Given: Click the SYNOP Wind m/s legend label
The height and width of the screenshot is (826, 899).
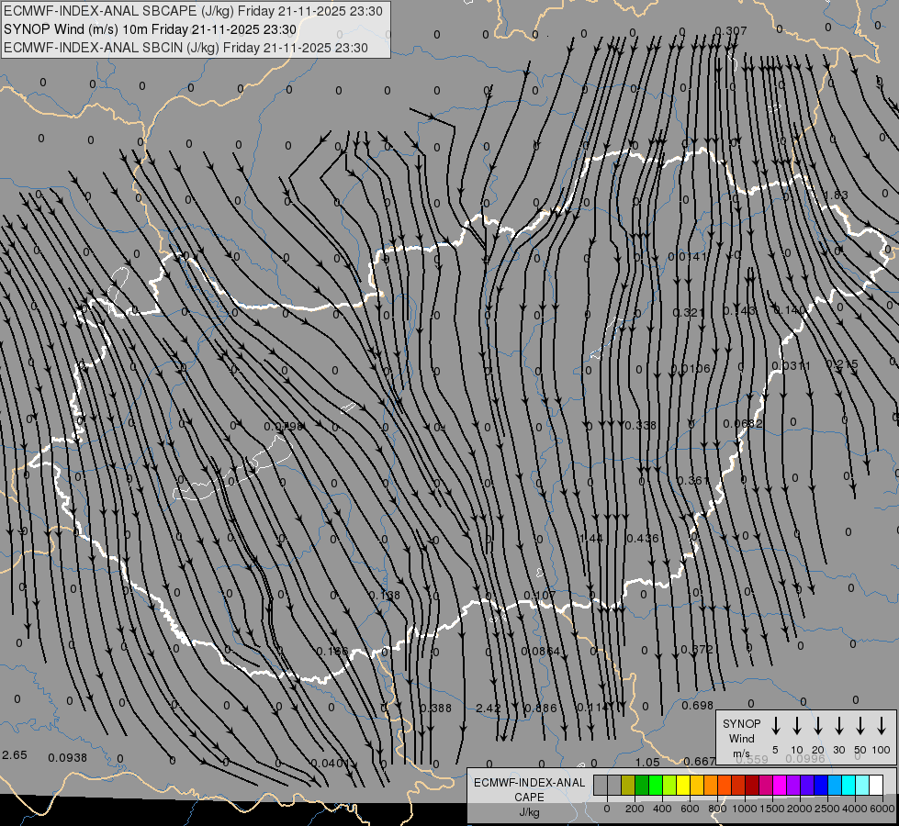Looking at the screenshot, I should point(741,738).
